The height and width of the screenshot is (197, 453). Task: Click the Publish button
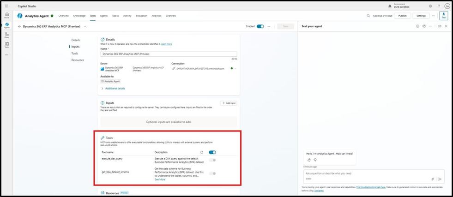(403, 16)
